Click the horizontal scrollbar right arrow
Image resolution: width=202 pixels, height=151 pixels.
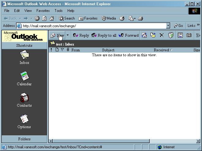point(198,141)
